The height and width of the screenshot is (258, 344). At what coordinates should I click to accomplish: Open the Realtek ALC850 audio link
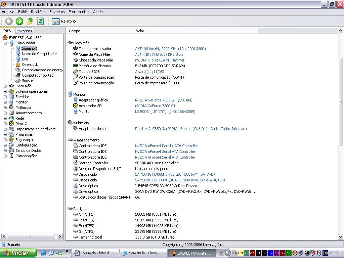tap(191, 129)
